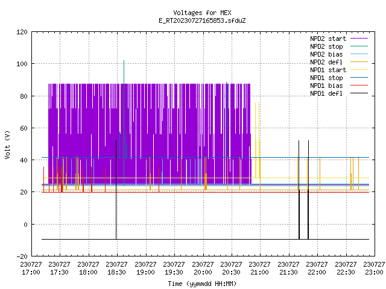Click the x-axis label 230727 17:30
386x289 pixels.
[x=59, y=269]
